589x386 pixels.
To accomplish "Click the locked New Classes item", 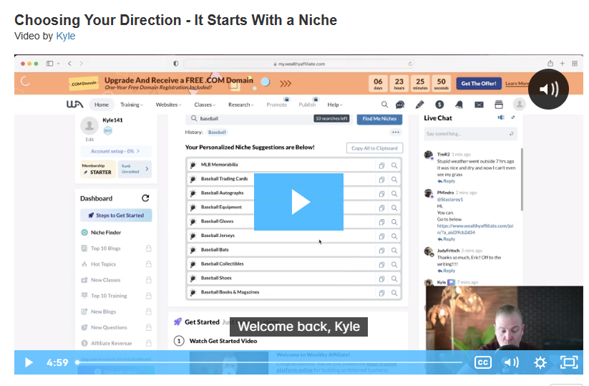I will tap(116, 280).
